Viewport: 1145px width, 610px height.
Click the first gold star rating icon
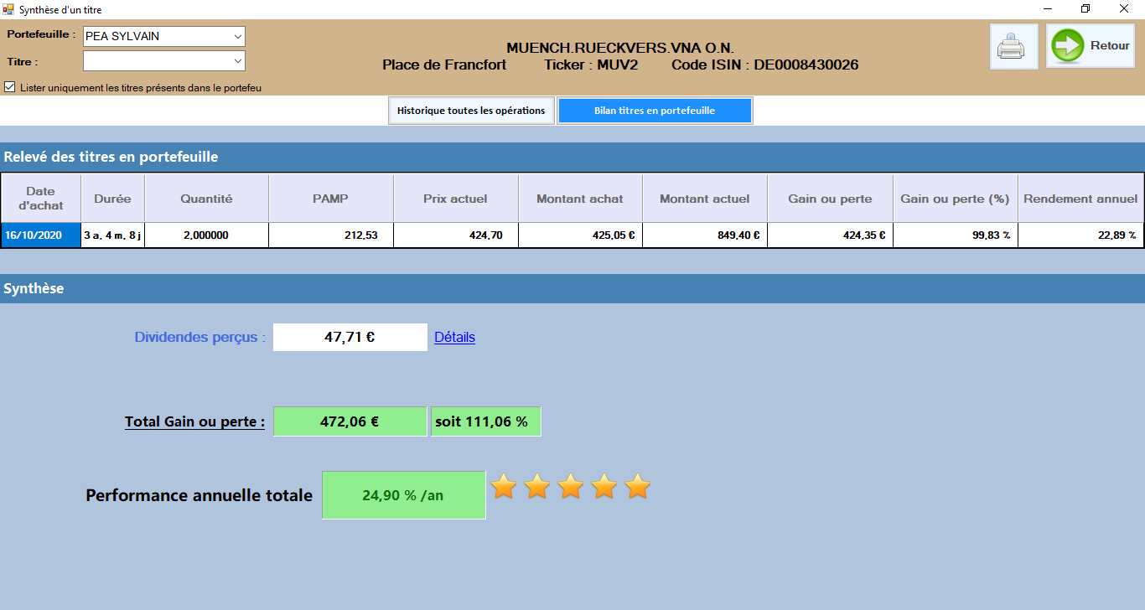point(504,486)
